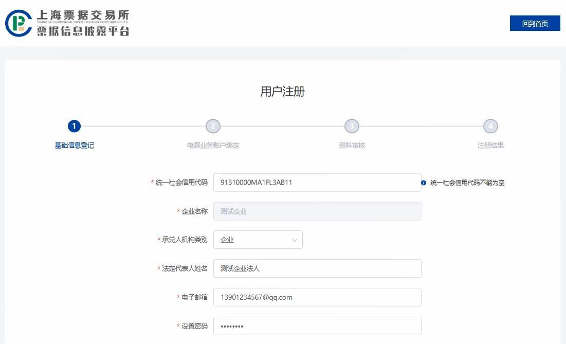Click the 统一社会信用代码 input field
This screenshot has height=344, width=566.
tap(317, 182)
